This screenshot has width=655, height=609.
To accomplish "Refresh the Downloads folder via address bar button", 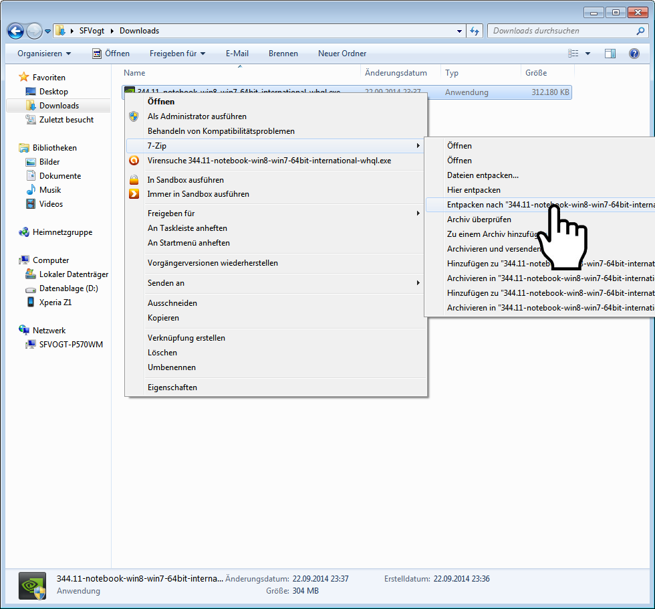I will pos(475,31).
